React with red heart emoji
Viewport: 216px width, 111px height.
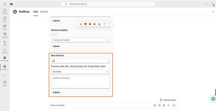[85, 24]
